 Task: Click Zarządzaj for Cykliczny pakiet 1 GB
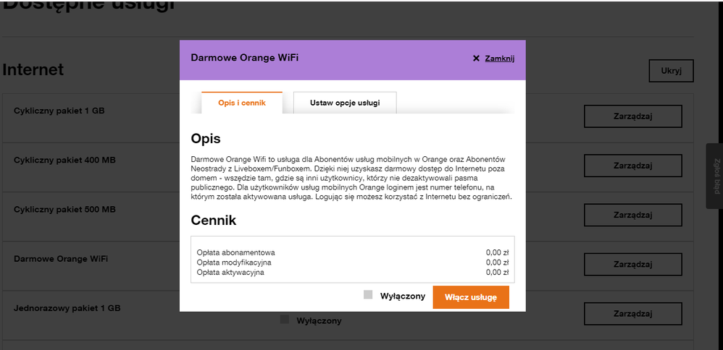(x=632, y=116)
